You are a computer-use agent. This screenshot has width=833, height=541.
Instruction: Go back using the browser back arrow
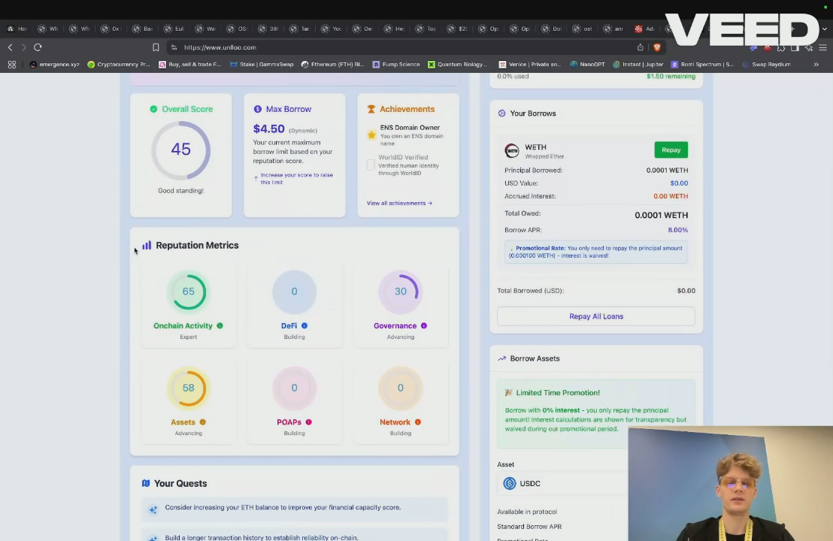10,47
